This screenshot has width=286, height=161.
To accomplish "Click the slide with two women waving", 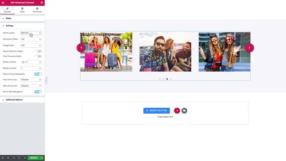I will (224, 52).
